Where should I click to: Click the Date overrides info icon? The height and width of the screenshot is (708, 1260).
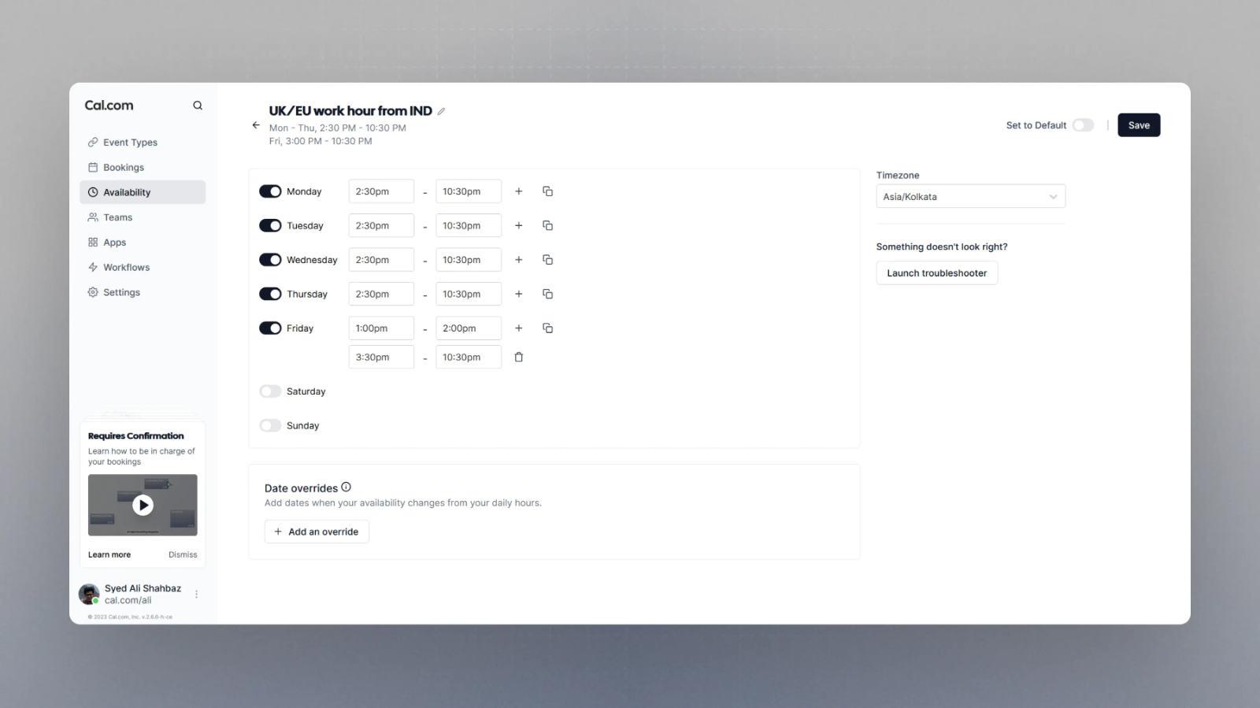click(x=346, y=487)
